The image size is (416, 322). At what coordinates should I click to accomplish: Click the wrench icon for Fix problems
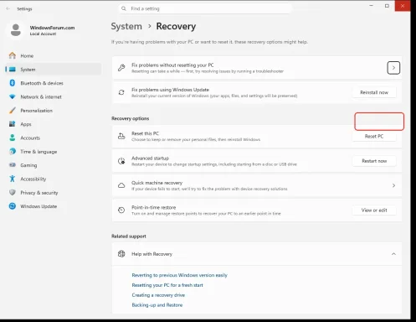[121, 68]
